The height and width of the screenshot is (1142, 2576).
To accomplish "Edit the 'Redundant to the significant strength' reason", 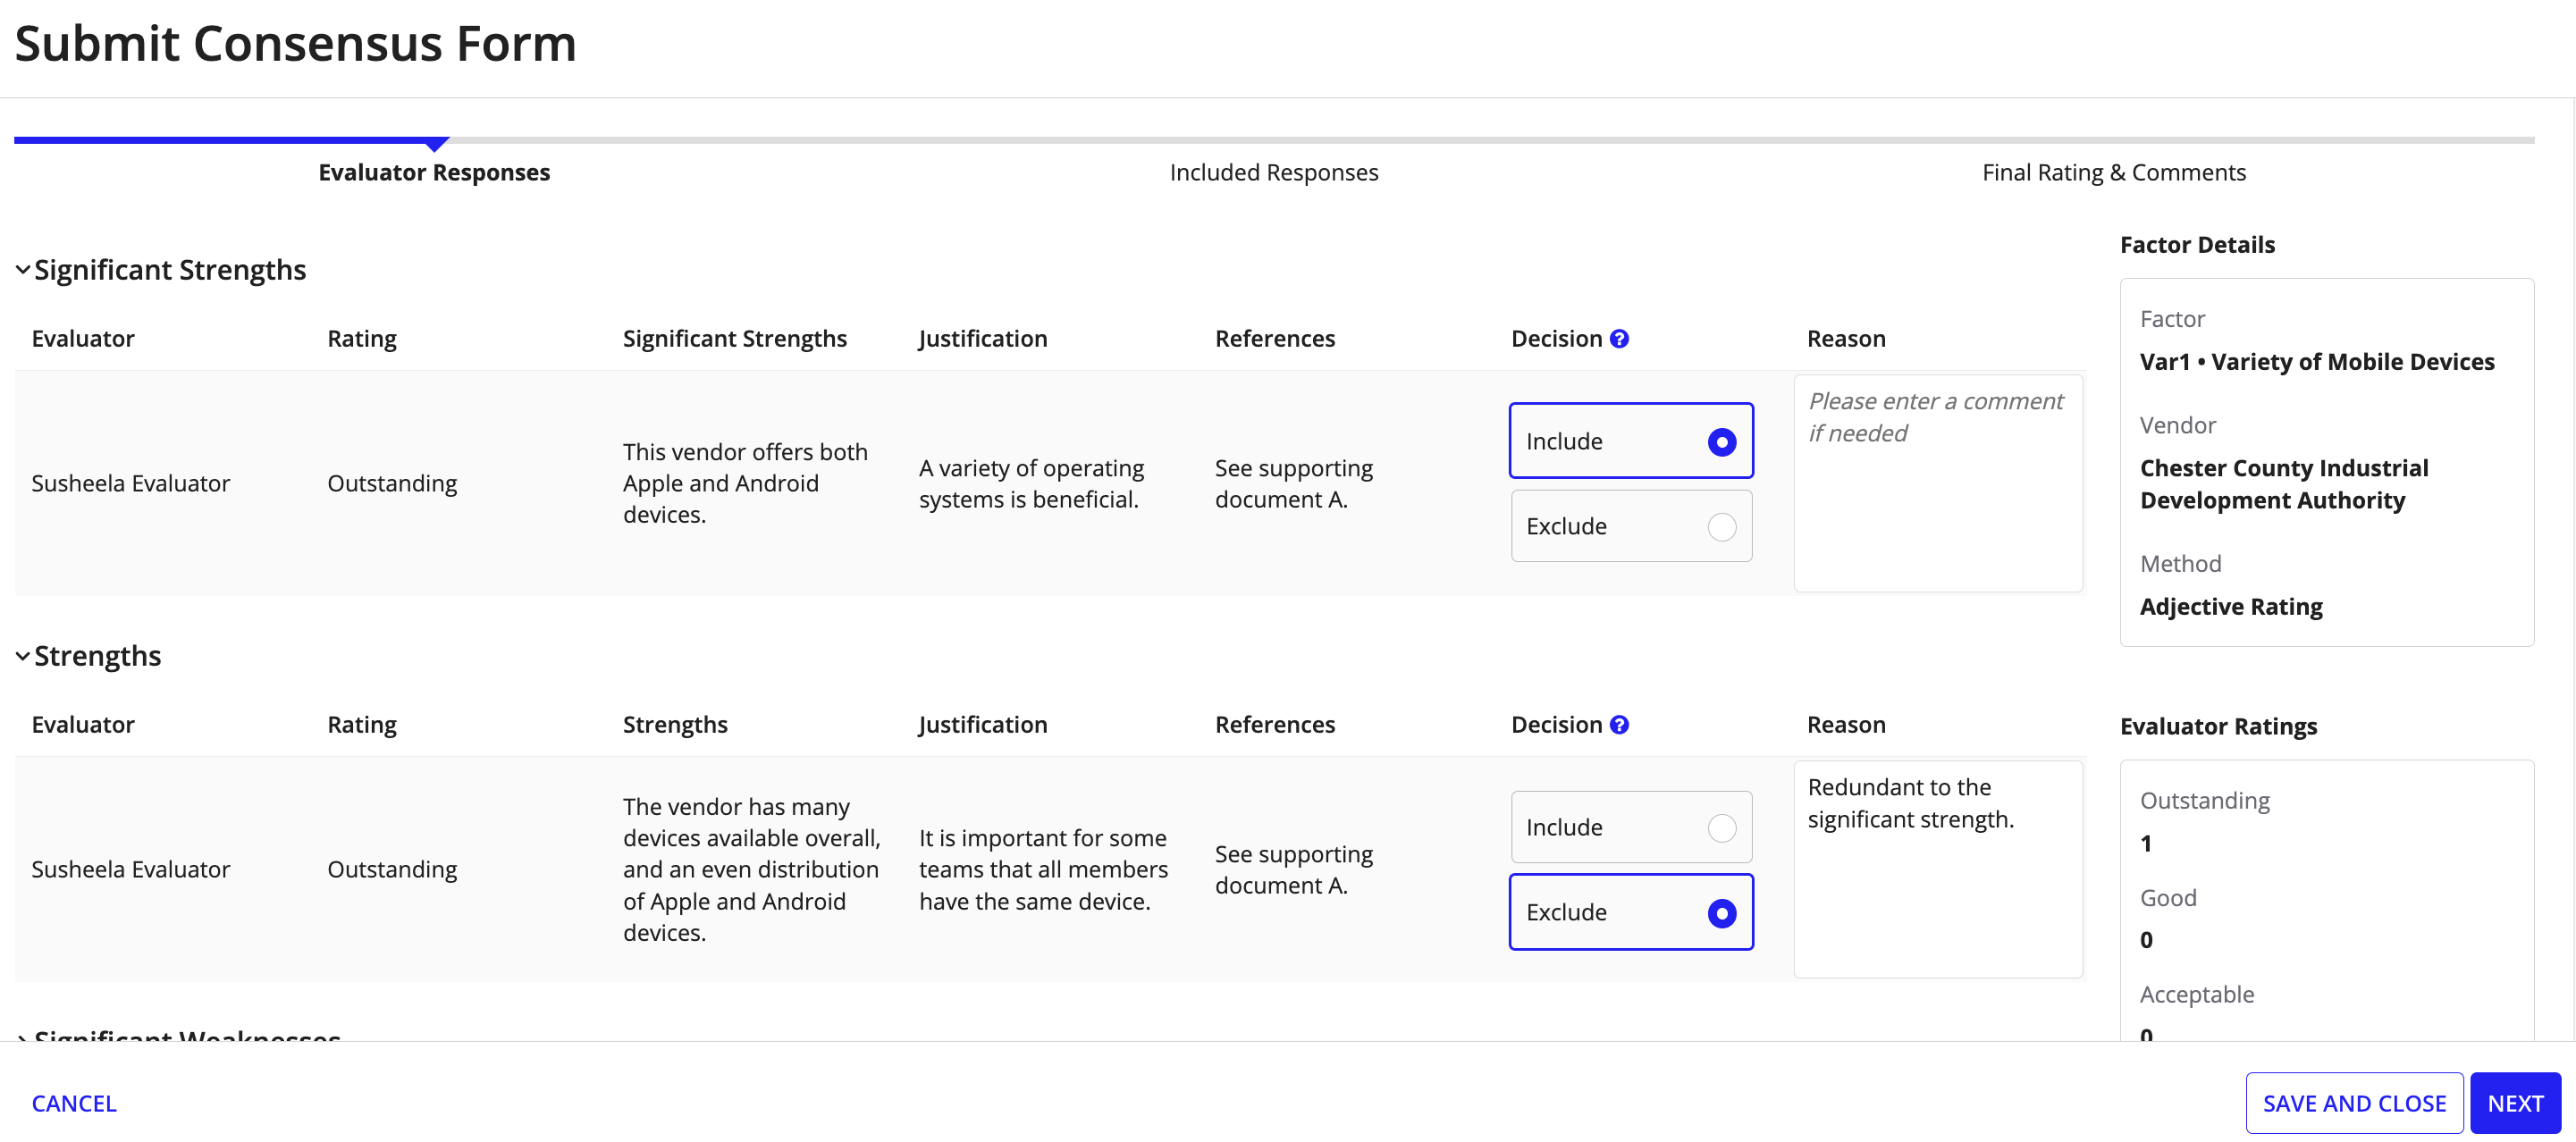I will 1938,869.
